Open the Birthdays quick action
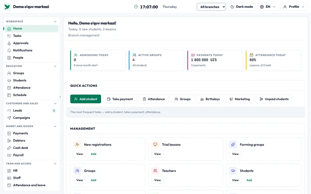Image resolution: width=311 pixels, height=194 pixels. tap(210, 99)
